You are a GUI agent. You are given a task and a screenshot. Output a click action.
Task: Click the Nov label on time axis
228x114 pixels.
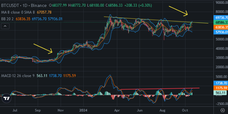coord(61,110)
